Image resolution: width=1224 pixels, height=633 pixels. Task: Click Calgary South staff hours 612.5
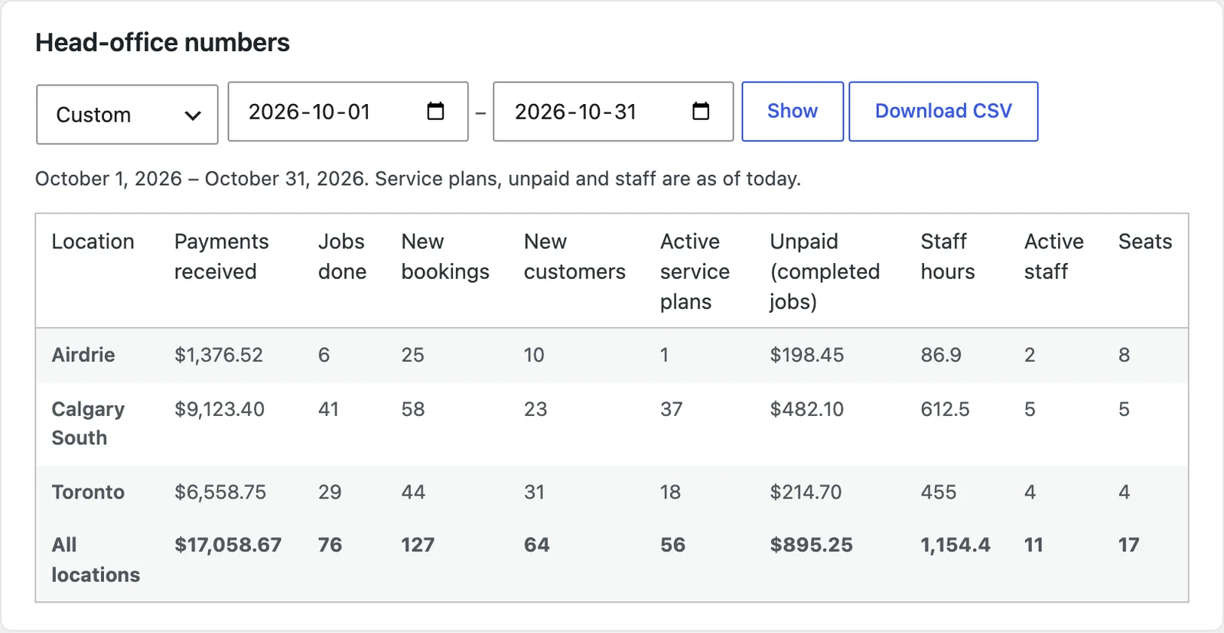945,409
